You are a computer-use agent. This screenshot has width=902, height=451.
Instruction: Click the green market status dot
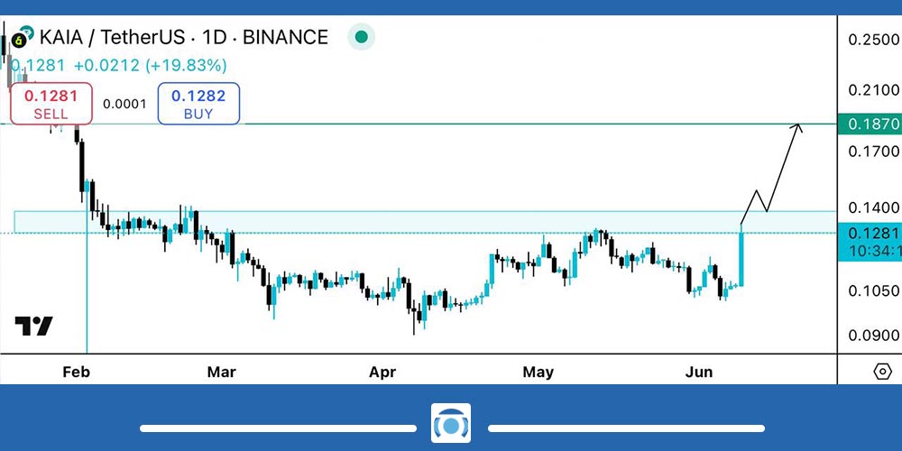(361, 38)
